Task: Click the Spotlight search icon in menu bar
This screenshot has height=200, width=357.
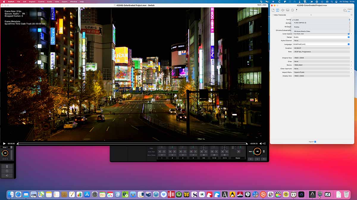Action: (333, 1)
